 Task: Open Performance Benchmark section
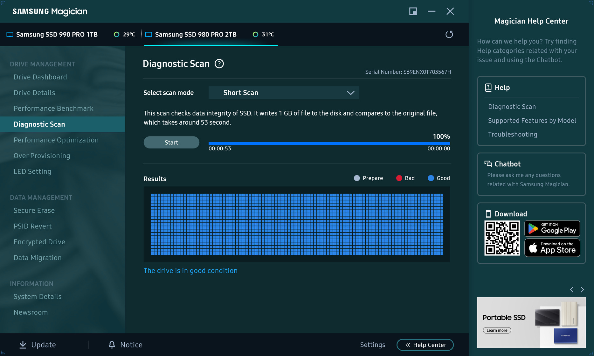53,109
